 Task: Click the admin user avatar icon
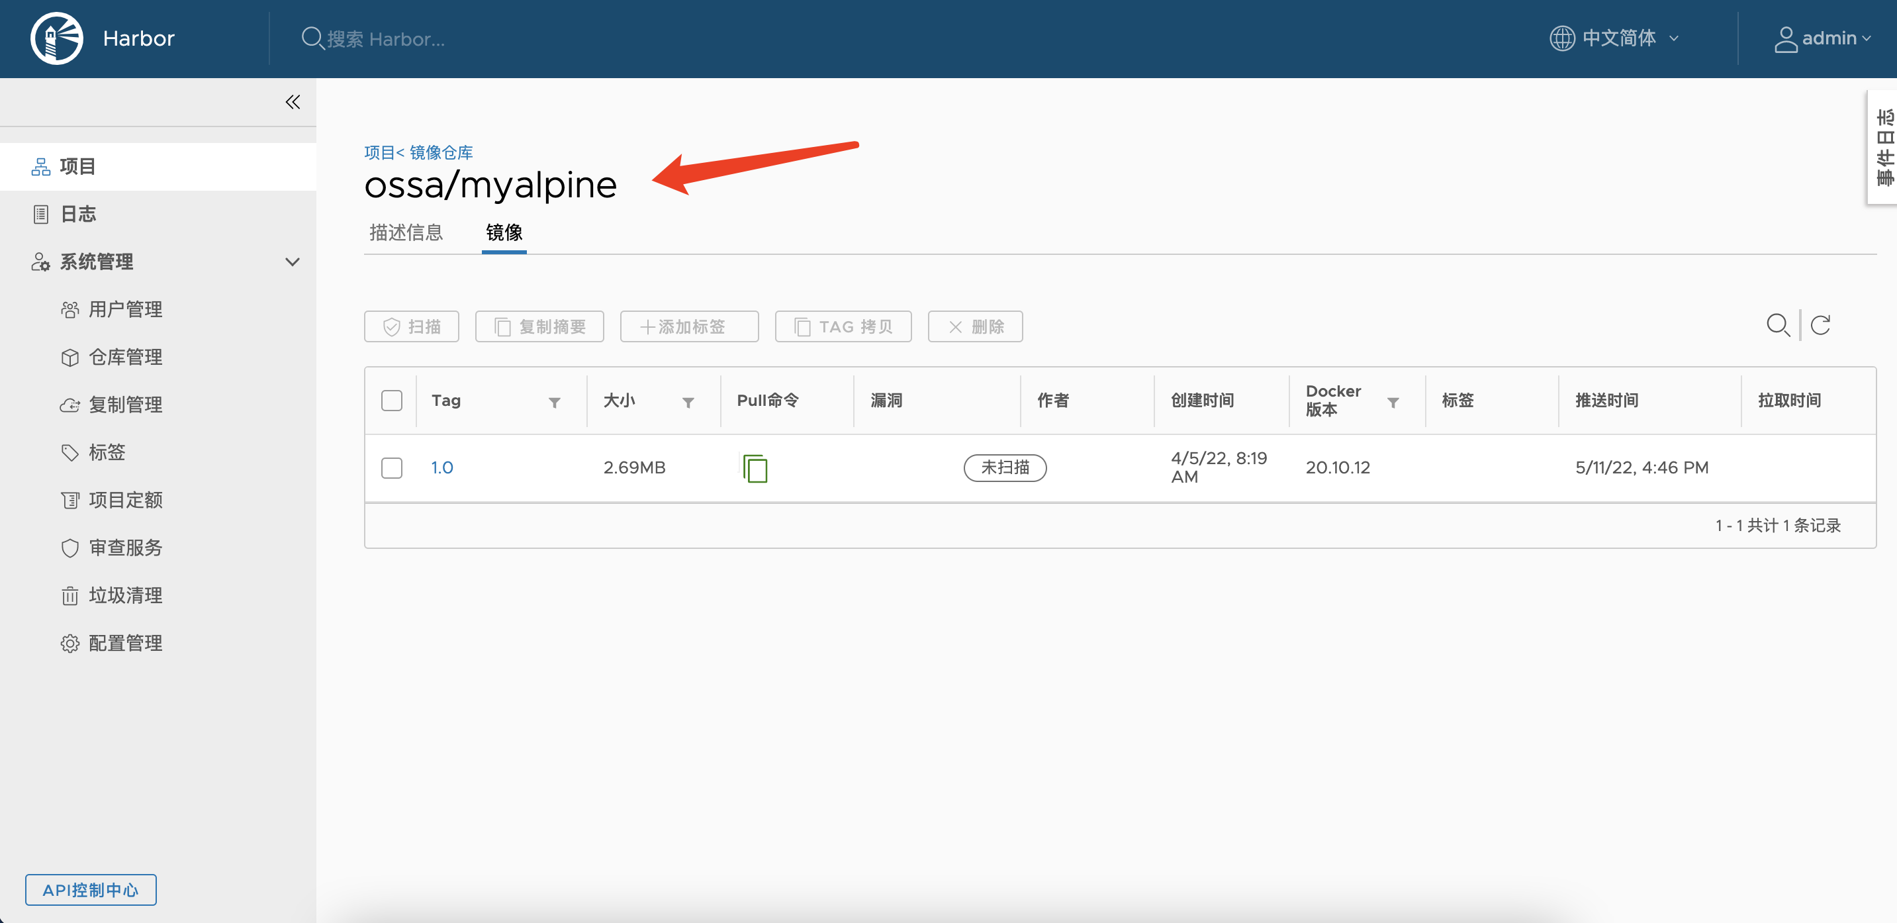point(1786,39)
